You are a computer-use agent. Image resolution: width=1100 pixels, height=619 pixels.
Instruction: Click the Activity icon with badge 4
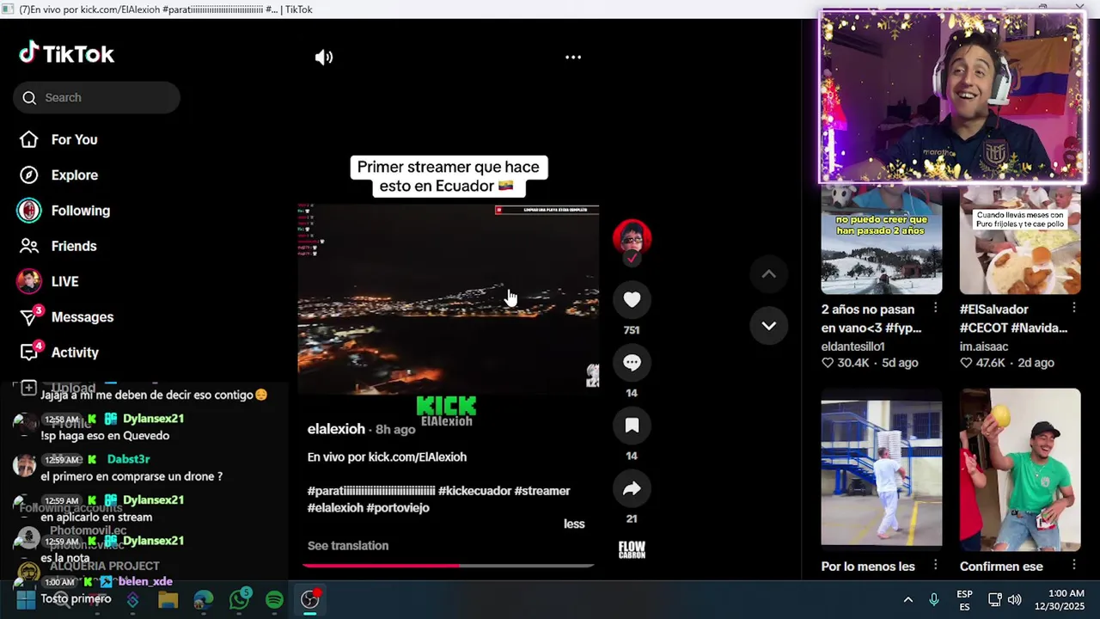[x=29, y=352]
